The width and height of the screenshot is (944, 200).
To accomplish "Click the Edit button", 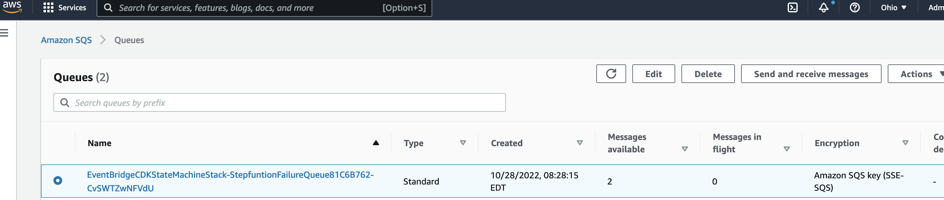I will click(653, 74).
